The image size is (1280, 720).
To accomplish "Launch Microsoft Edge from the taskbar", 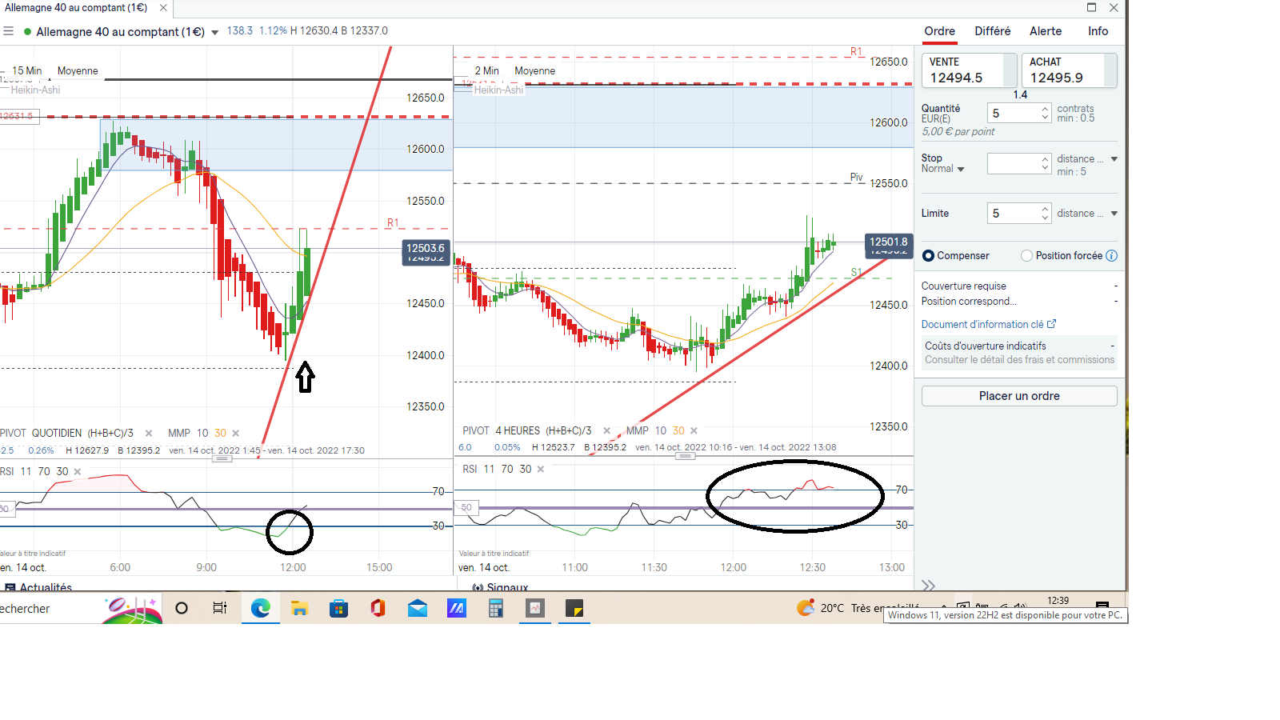I will pyautogui.click(x=260, y=608).
